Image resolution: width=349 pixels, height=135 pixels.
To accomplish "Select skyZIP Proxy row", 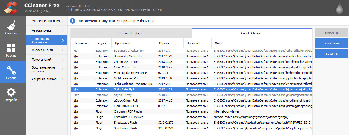I will pyautogui.click(x=192, y=95).
